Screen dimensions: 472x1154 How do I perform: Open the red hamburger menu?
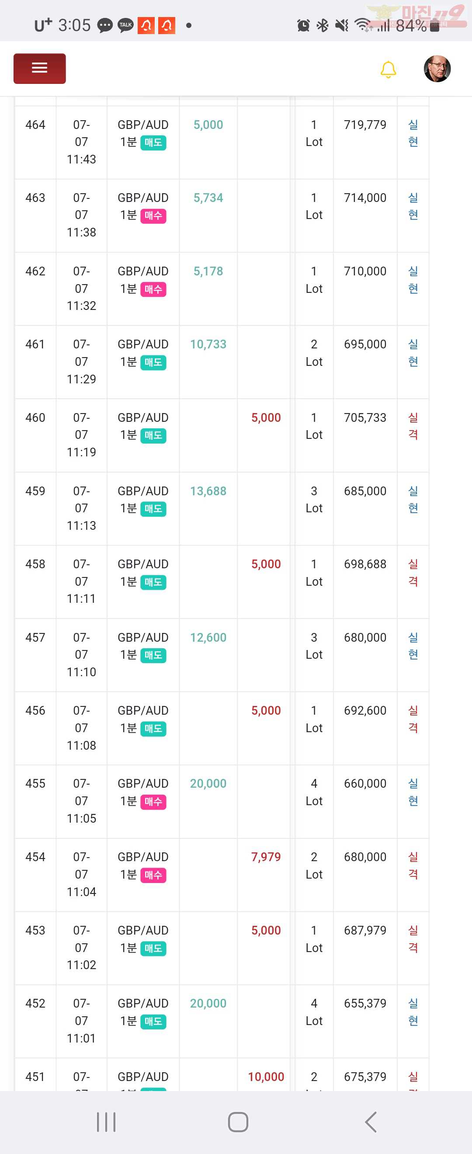pyautogui.click(x=39, y=69)
